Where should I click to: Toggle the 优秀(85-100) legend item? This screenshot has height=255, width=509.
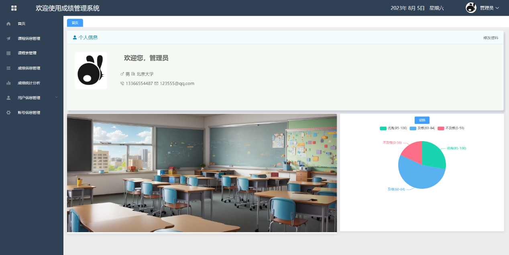393,128
